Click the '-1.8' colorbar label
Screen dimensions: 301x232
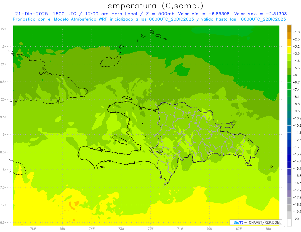pos(296,32)
